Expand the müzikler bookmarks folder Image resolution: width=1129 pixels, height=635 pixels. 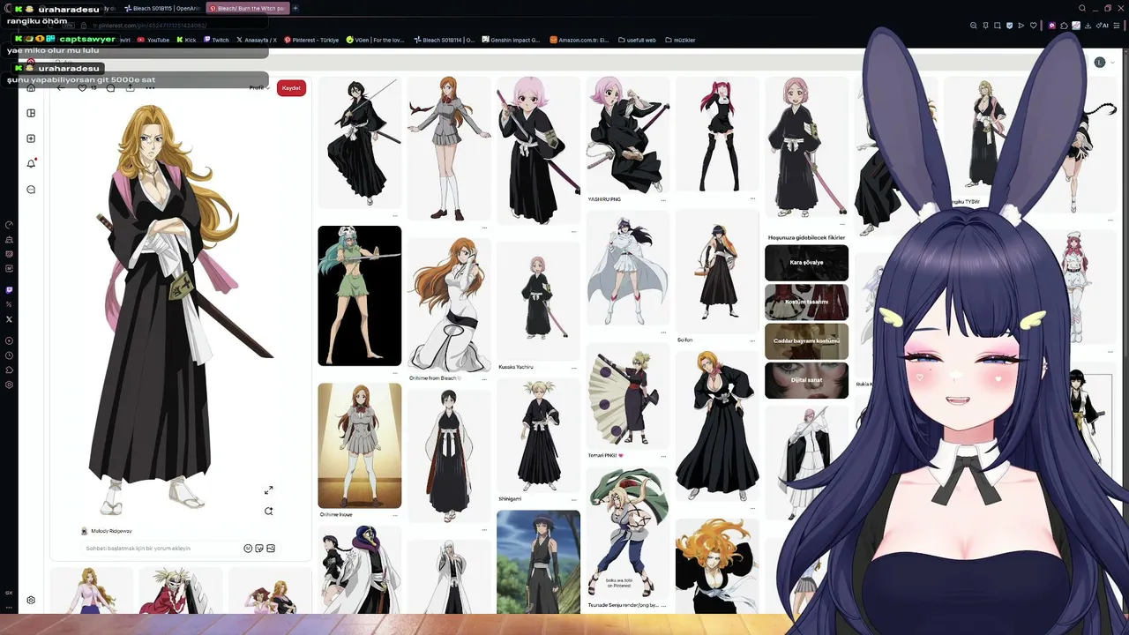tap(680, 40)
